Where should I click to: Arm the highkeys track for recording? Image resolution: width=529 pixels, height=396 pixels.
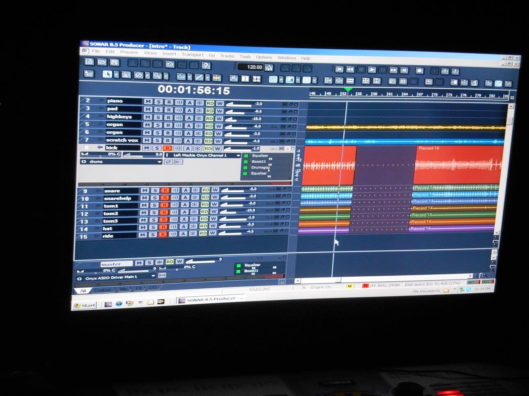coord(168,117)
